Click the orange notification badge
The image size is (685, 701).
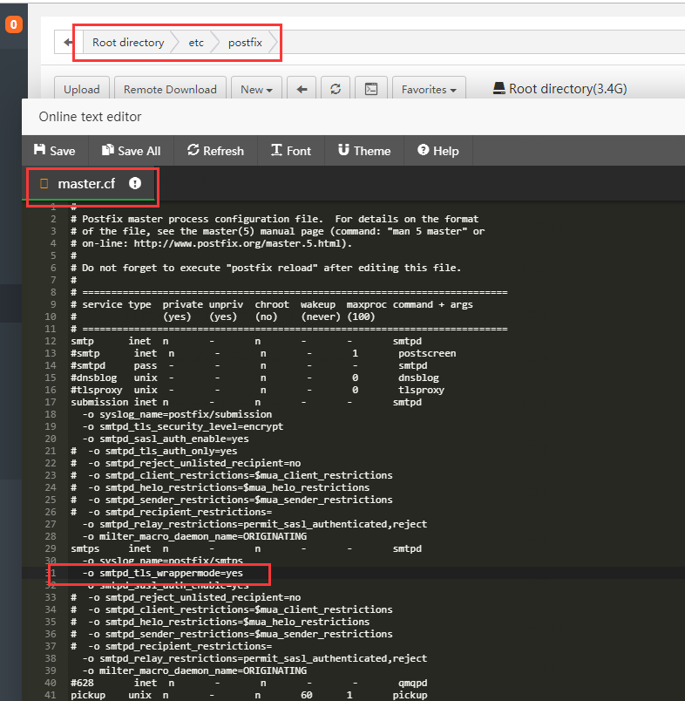pyautogui.click(x=13, y=24)
